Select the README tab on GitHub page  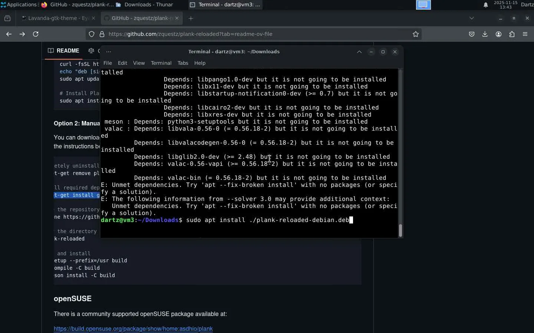[64, 51]
